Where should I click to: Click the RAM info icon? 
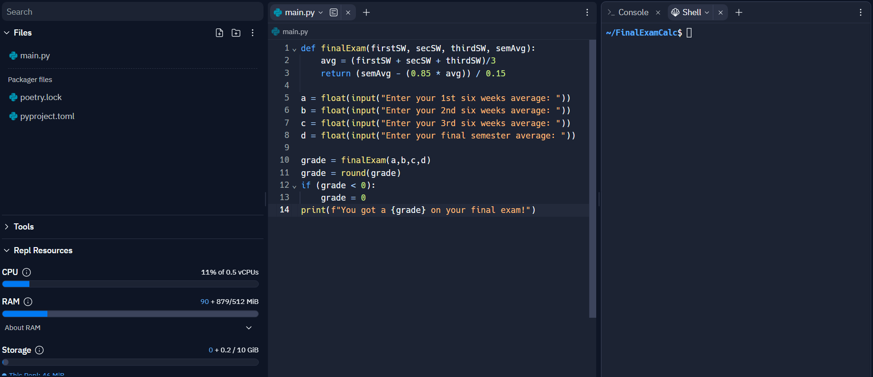pos(28,302)
